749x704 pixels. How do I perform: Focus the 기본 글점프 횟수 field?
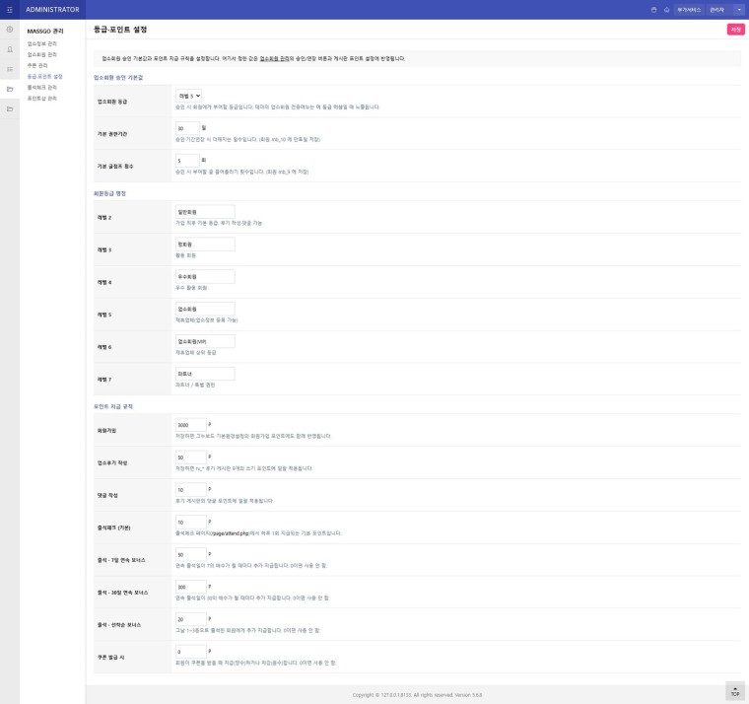coord(187,161)
